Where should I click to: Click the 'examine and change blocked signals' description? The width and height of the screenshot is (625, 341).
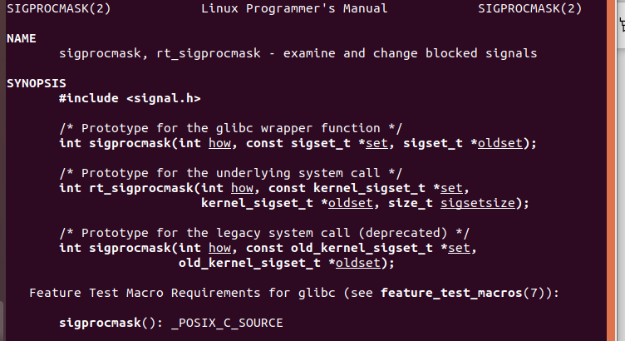pyautogui.click(x=410, y=53)
